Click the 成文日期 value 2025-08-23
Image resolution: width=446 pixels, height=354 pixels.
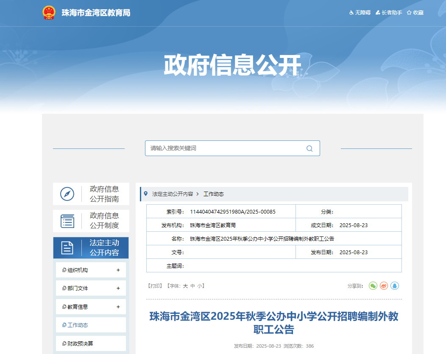pos(354,225)
